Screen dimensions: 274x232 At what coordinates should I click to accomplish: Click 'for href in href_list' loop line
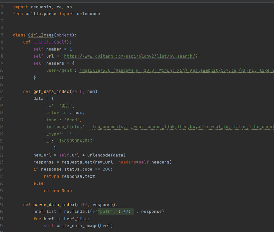coord(62,219)
